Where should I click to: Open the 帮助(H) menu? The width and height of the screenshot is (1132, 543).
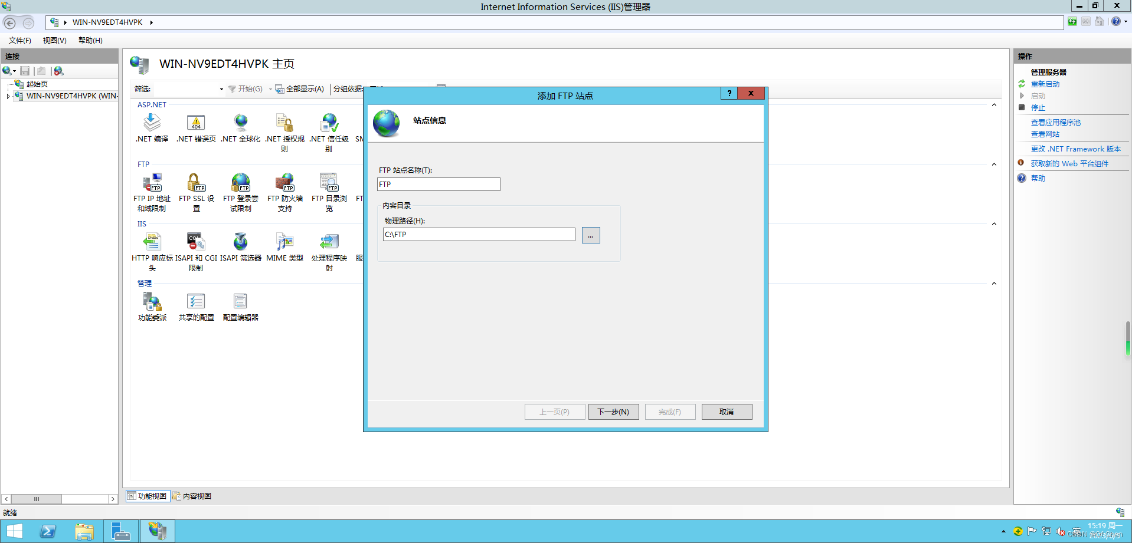point(90,41)
